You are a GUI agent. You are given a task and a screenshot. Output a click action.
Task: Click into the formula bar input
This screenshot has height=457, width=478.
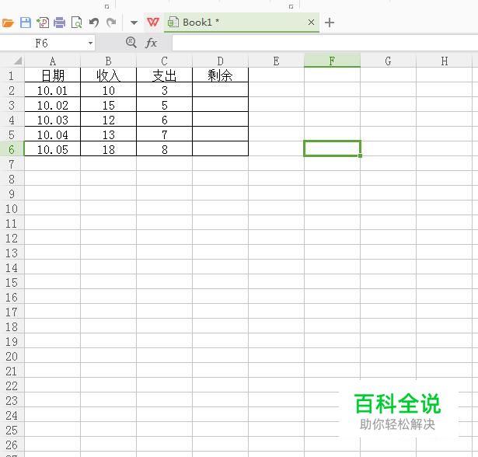(x=325, y=43)
